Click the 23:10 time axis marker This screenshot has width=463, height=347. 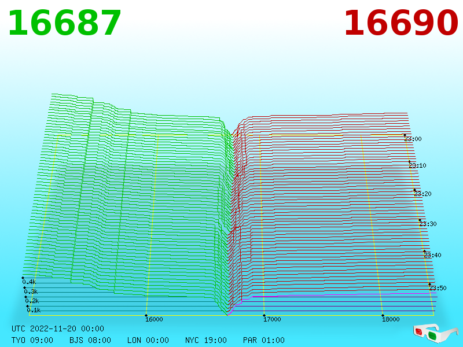[x=417, y=165]
